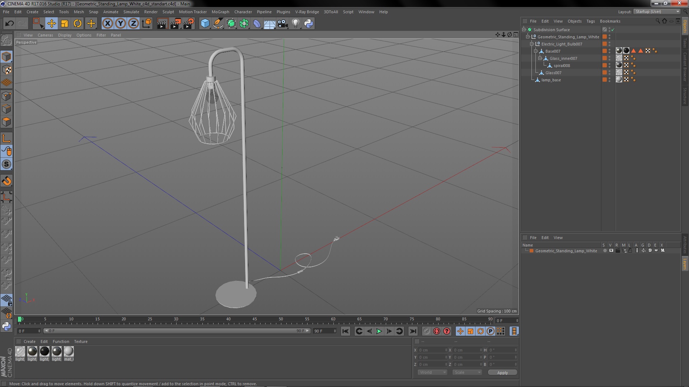Viewport: 689px width, 387px height.
Task: Add a Light object
Action: point(295,24)
